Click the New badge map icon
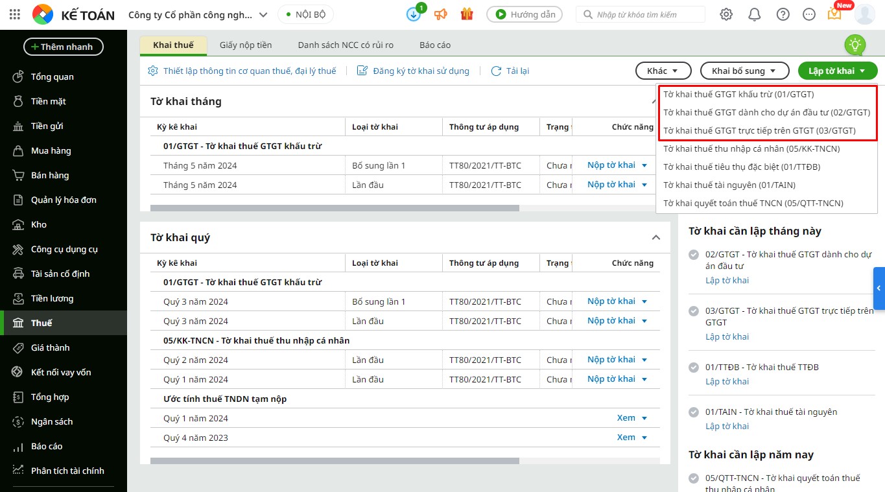 coord(835,13)
